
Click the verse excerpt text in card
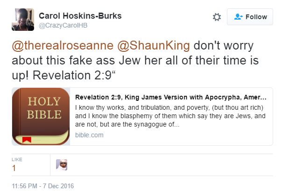[x=170, y=116]
